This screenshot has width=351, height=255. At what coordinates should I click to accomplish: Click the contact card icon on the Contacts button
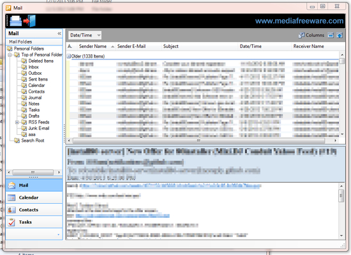tap(11, 210)
